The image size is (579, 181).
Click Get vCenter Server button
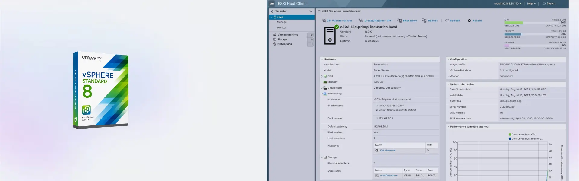[x=337, y=21]
